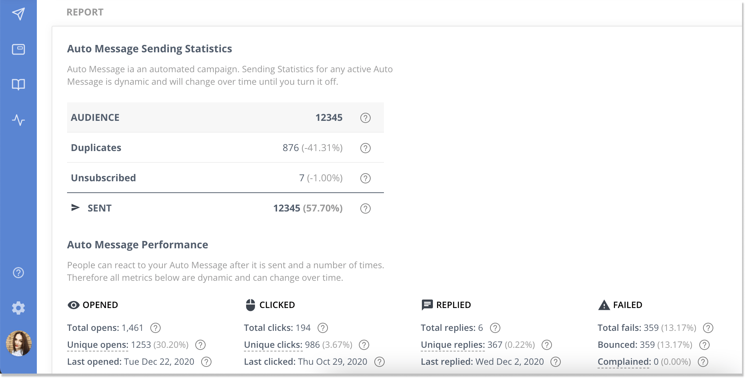This screenshot has height=378, width=745.
Task: Open the paper plane messages icon in sidebar
Action: click(x=18, y=14)
